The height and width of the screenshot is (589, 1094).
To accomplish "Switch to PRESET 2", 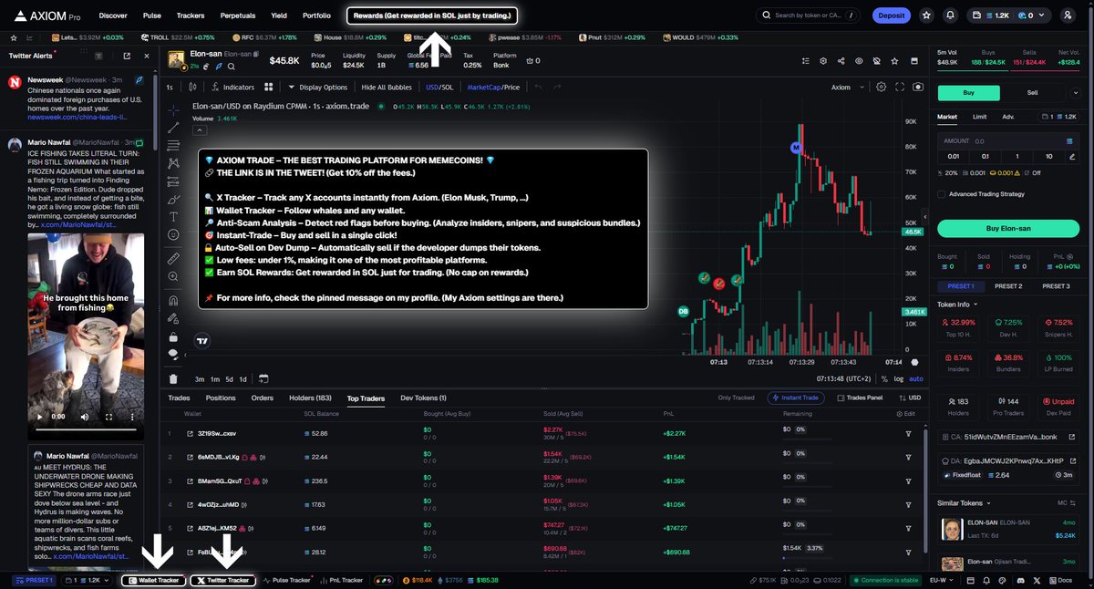I will (1007, 286).
